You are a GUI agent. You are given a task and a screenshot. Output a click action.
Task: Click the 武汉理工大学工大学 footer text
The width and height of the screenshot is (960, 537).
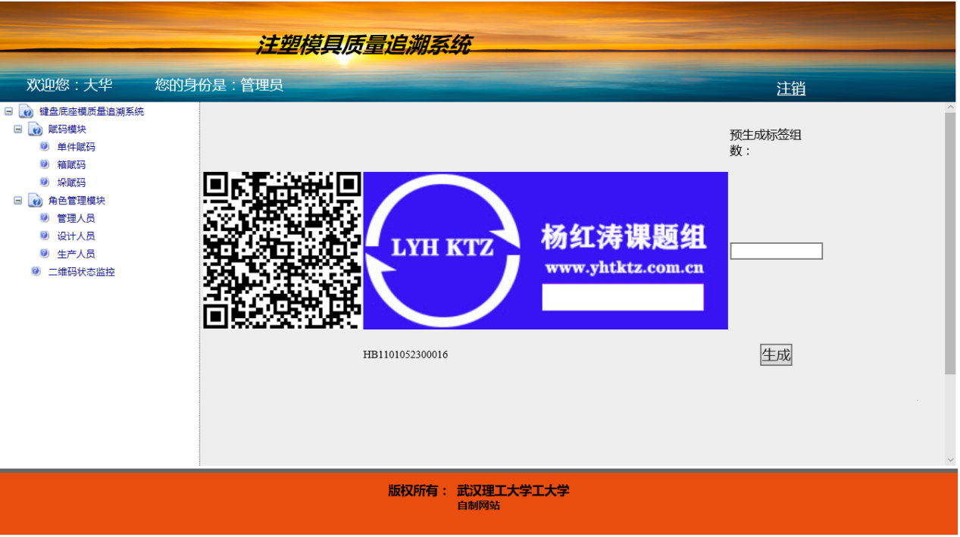[x=513, y=491]
